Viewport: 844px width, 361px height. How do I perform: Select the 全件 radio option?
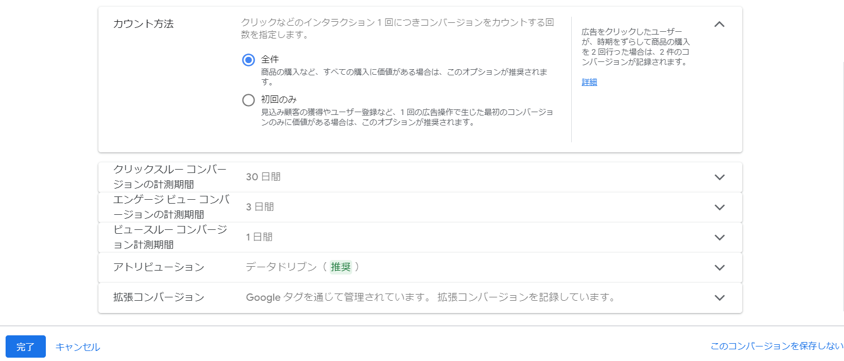249,60
